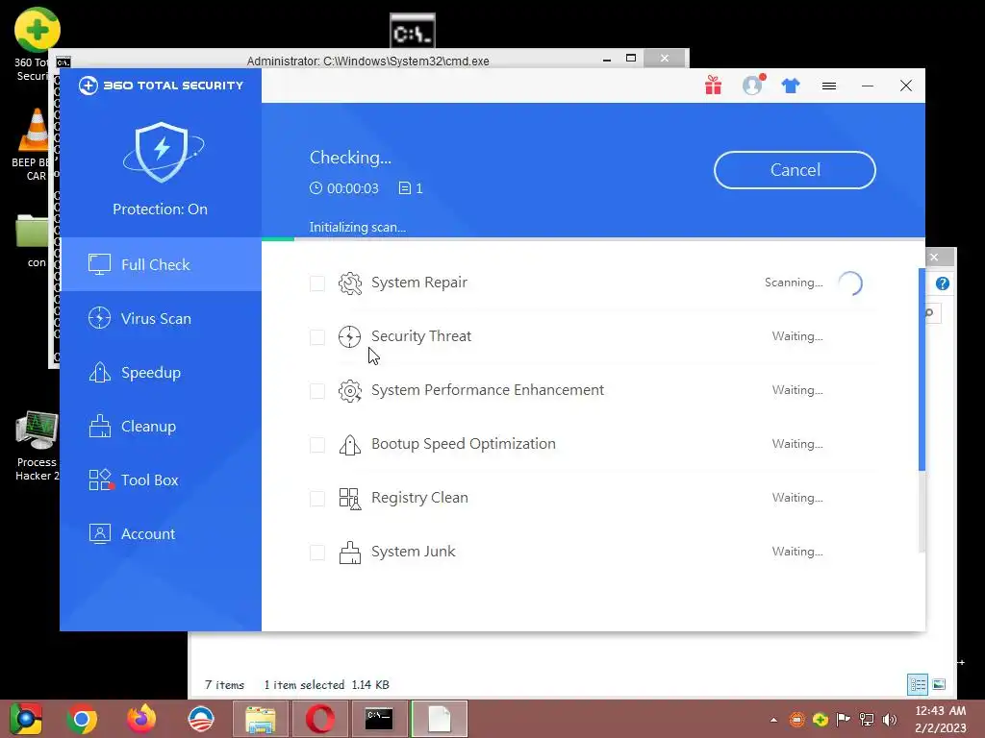
Task: Click the Scanning... status text
Action: coord(794,283)
